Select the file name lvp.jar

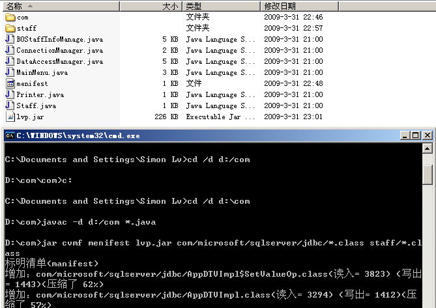tap(30, 117)
